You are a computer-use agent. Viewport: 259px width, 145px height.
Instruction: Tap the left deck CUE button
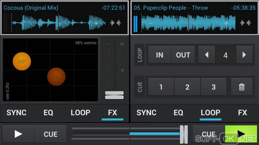51,134
